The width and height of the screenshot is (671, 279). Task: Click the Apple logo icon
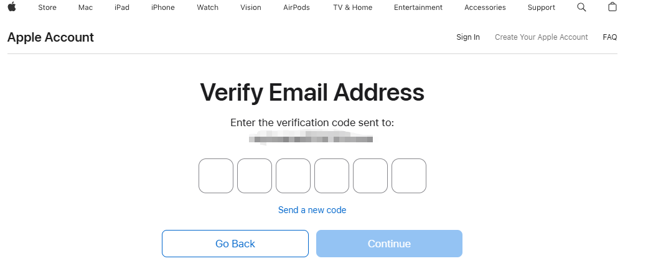pos(12,7)
